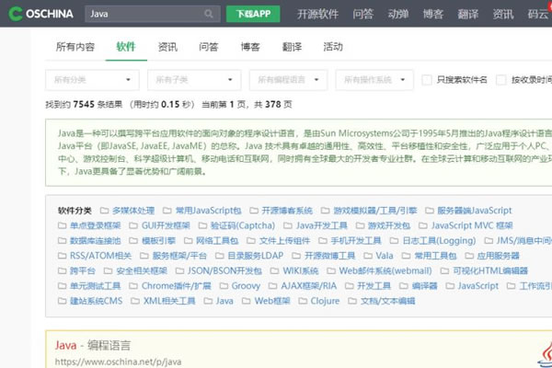Select the 软件 tab
The image size is (552, 368).
(x=126, y=47)
